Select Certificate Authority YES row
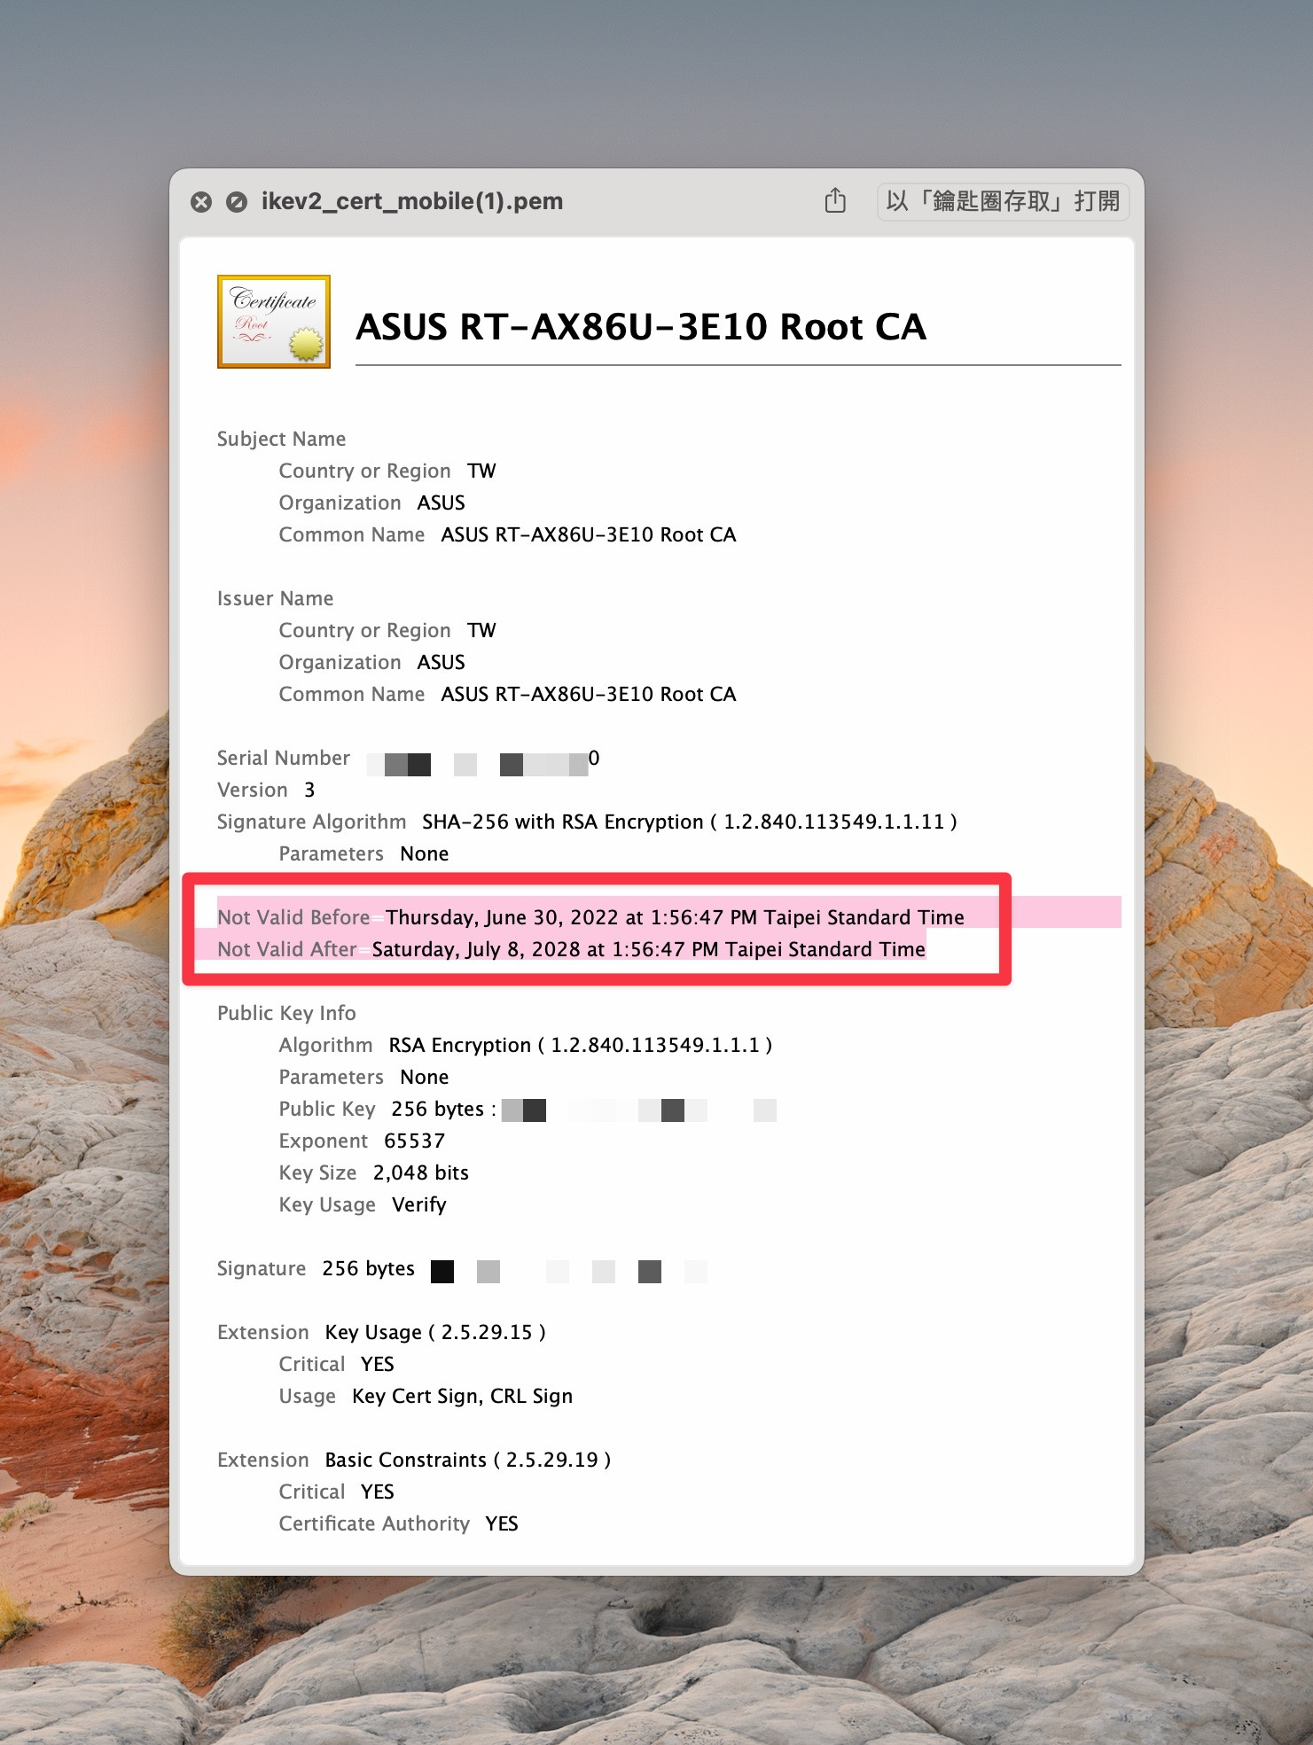The height and width of the screenshot is (1745, 1313). click(x=398, y=1523)
